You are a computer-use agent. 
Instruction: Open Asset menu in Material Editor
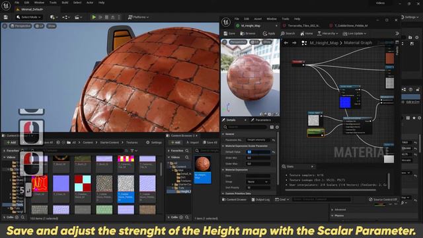pos(258,19)
